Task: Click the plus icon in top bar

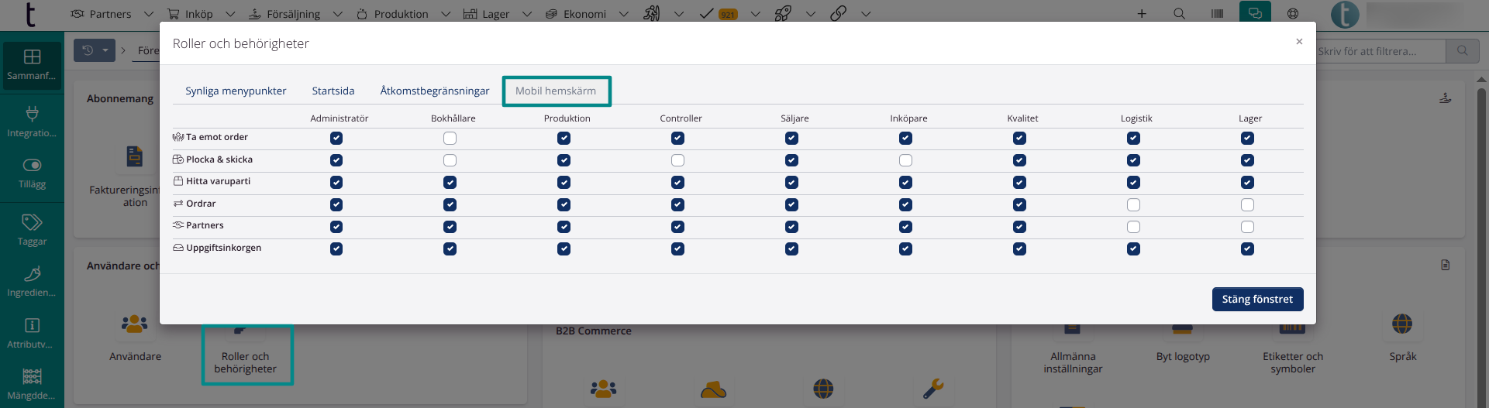Action: (x=1142, y=14)
